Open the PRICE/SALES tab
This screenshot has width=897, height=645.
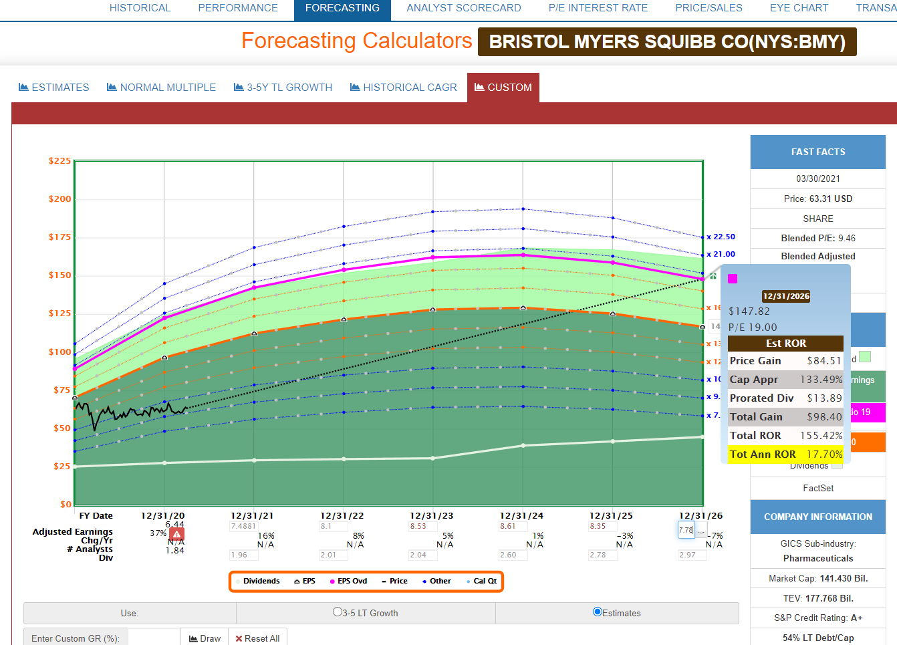[709, 8]
